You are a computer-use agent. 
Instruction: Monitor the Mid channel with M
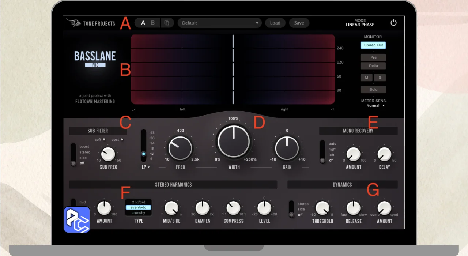tap(366, 78)
